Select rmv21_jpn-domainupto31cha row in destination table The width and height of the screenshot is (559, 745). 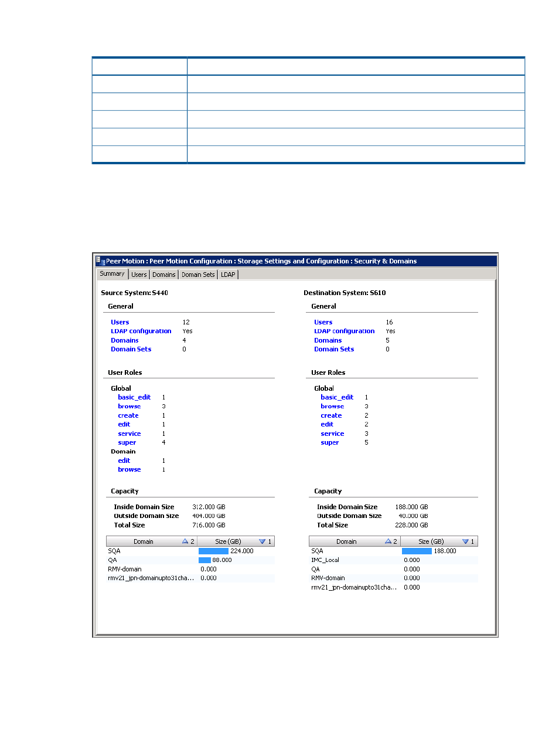coord(393,587)
